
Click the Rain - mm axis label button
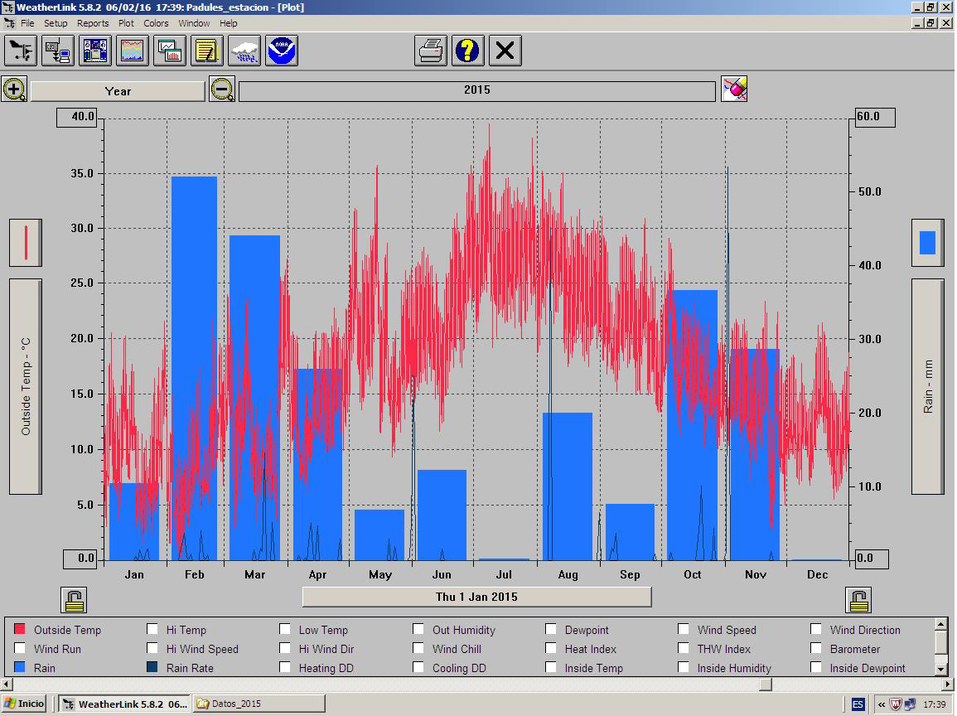928,387
